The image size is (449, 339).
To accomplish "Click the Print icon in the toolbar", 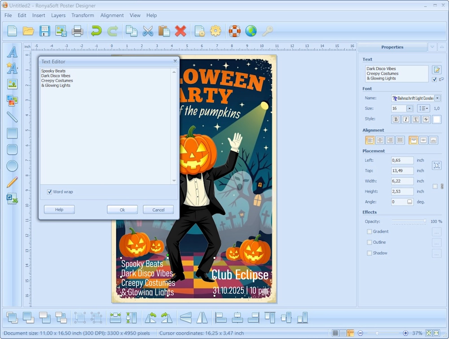I will [78, 31].
